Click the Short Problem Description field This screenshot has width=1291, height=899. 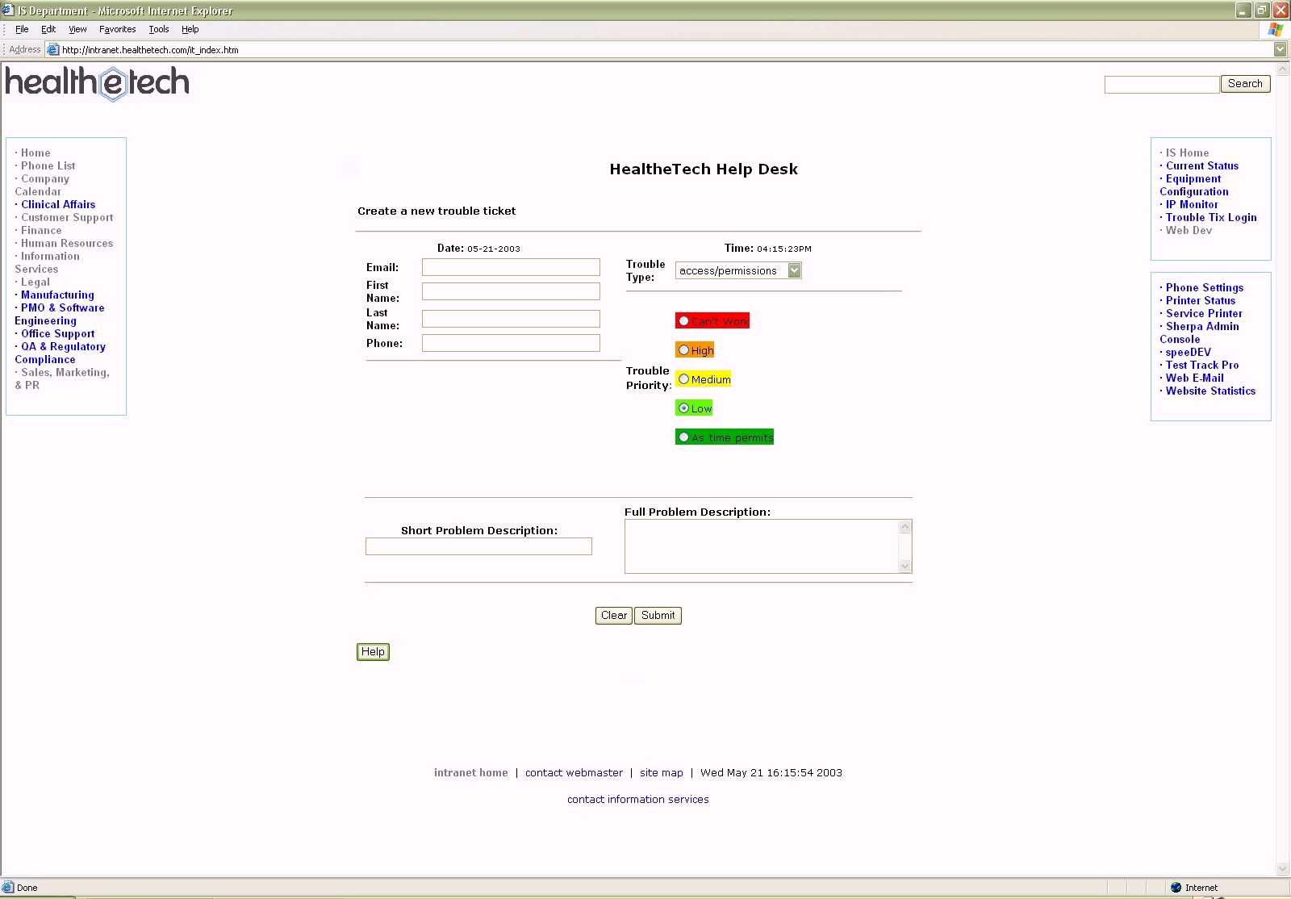tap(478, 547)
